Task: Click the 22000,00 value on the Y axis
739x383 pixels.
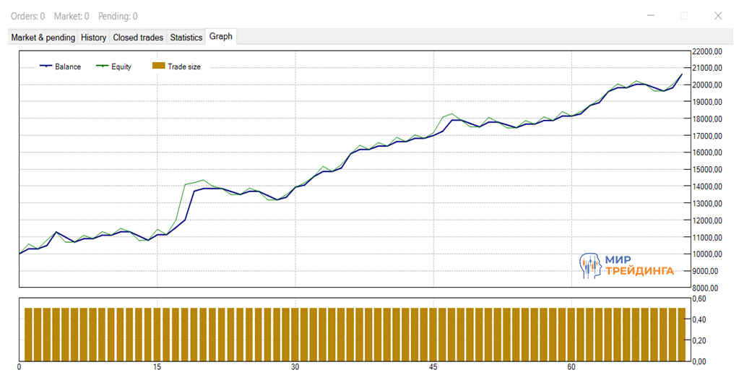Action: click(707, 51)
